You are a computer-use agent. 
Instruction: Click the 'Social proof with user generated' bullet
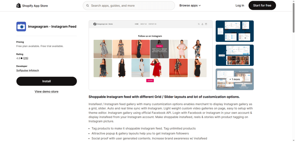tap(149, 139)
